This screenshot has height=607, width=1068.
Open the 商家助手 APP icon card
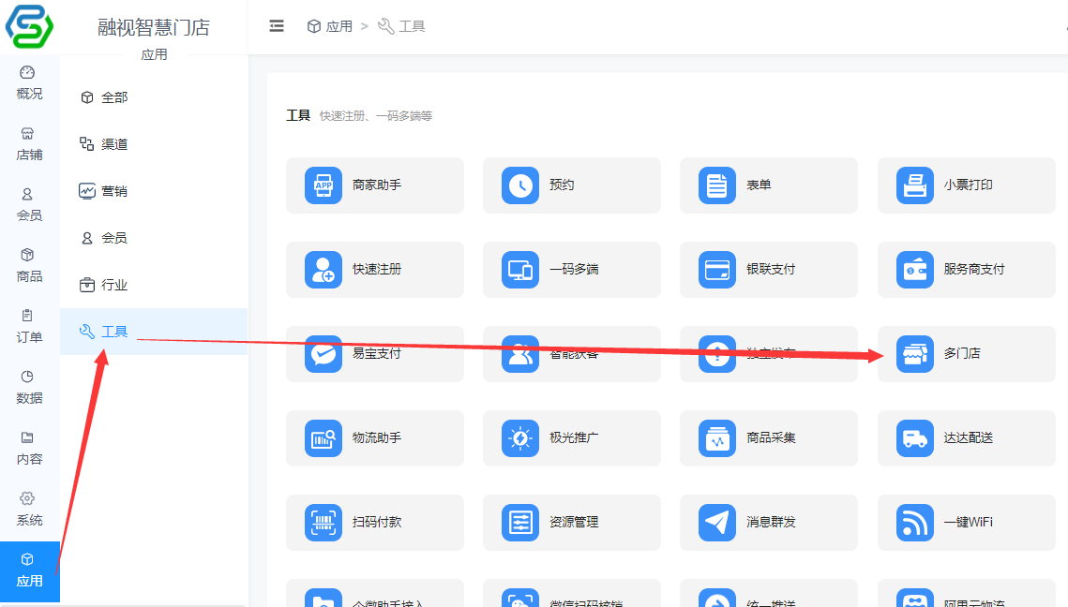[375, 185]
